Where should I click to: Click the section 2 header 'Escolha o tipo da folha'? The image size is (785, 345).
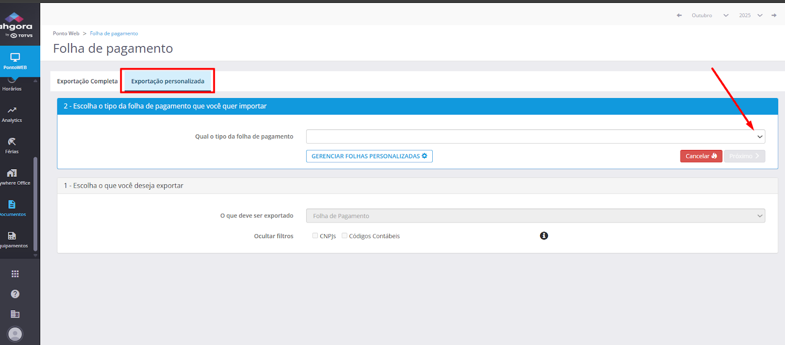tap(418, 106)
